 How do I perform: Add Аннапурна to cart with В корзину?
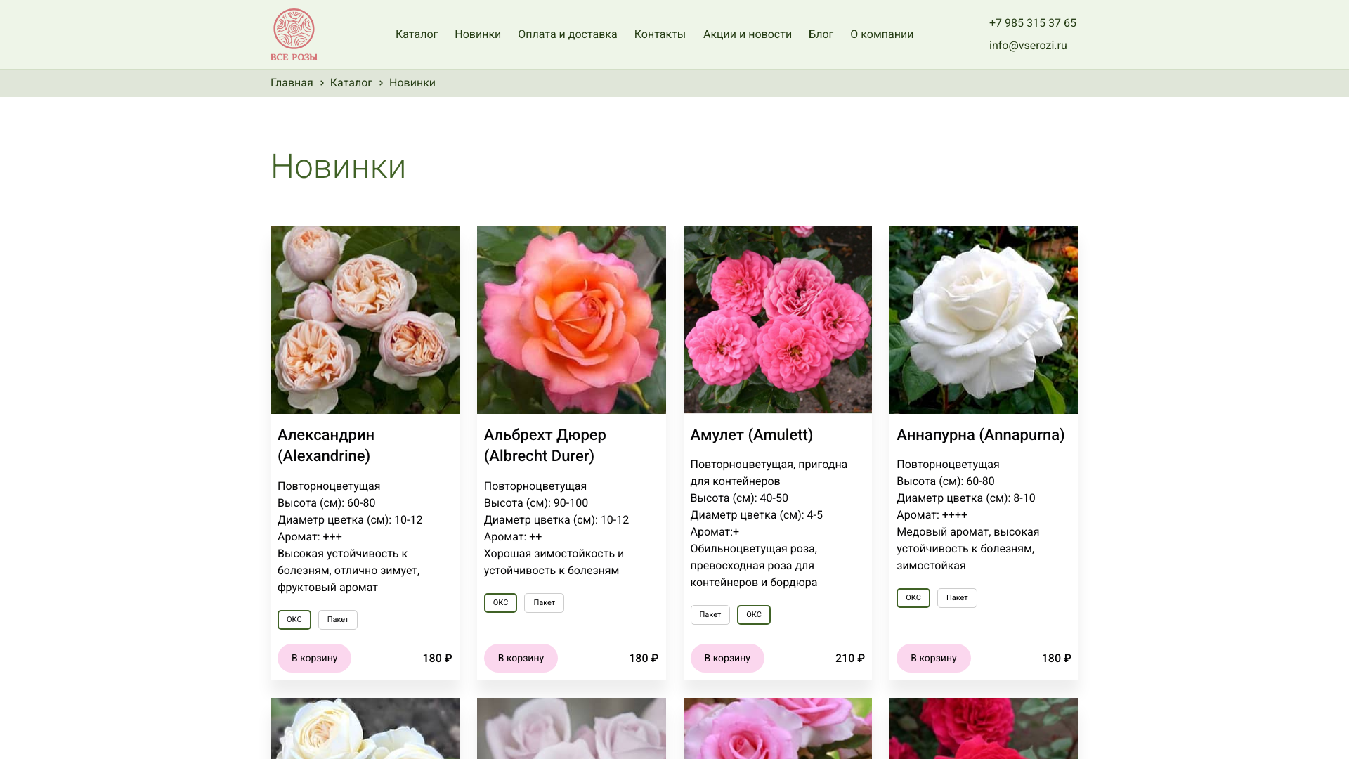coord(934,659)
